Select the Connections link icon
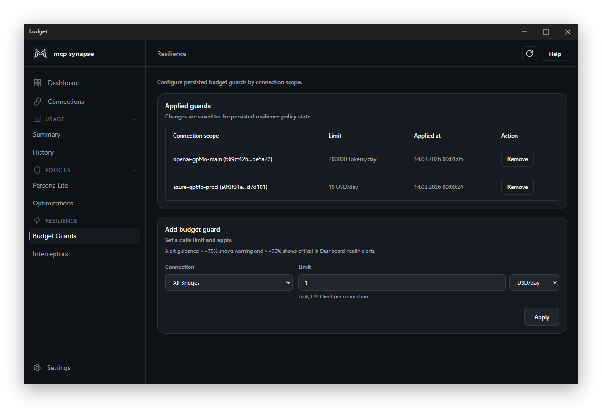 [x=38, y=101]
